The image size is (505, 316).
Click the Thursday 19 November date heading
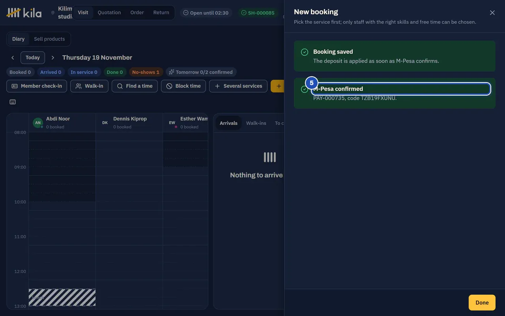coord(97,58)
